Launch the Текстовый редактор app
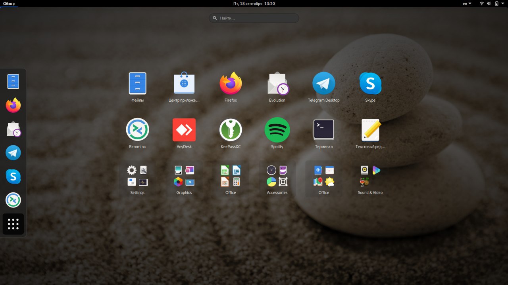 370,129
